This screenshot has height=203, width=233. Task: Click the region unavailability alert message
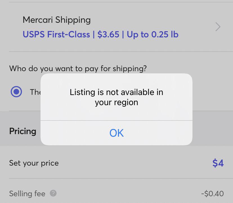116,97
